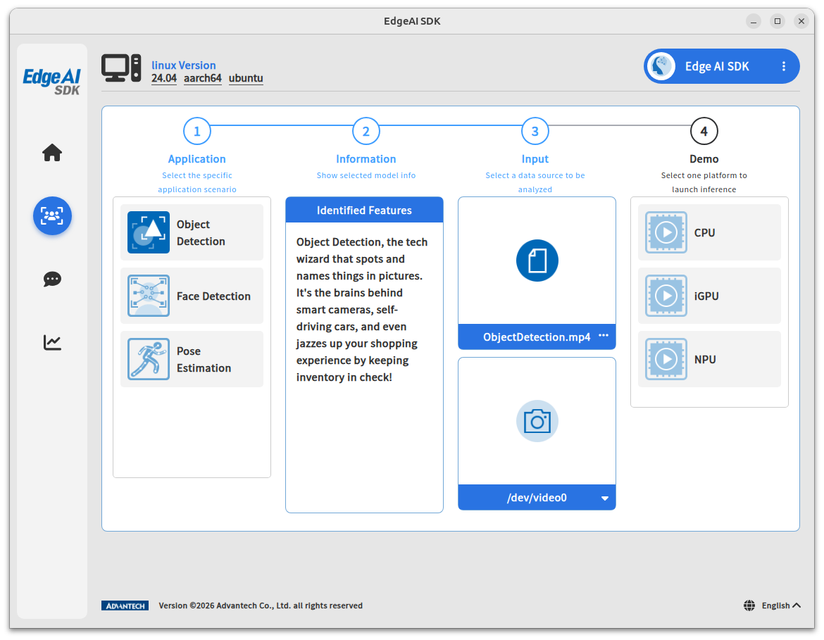The image size is (824, 640).
Task: Click the Face Detection application icon
Action: click(148, 296)
